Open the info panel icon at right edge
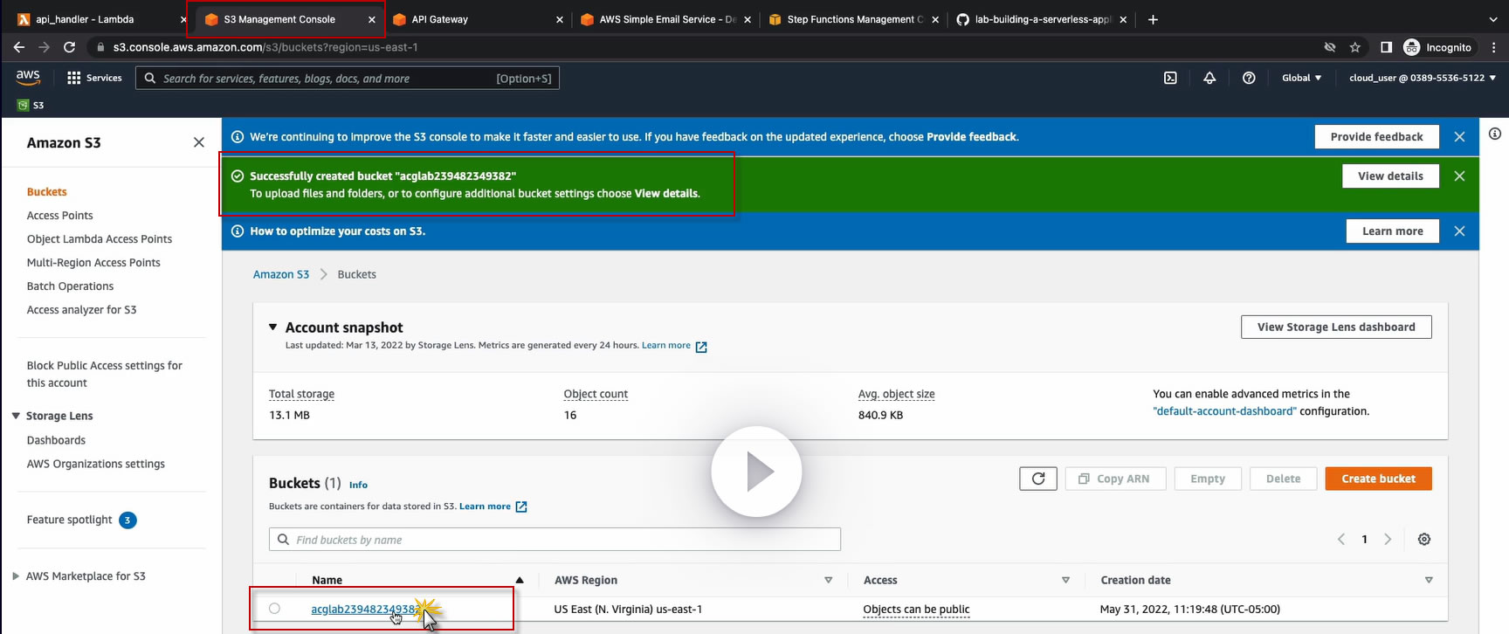 [1495, 134]
